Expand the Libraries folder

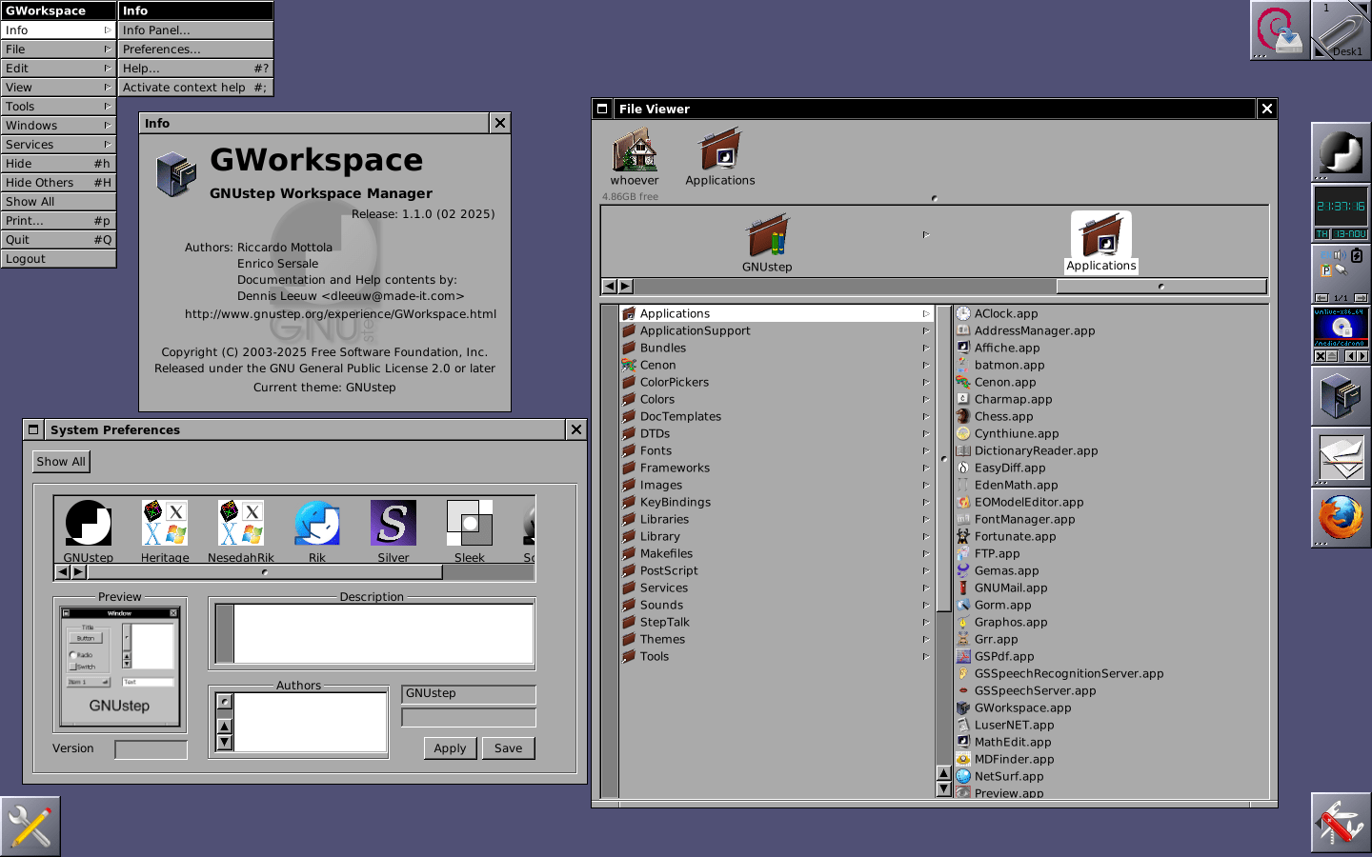click(x=776, y=519)
